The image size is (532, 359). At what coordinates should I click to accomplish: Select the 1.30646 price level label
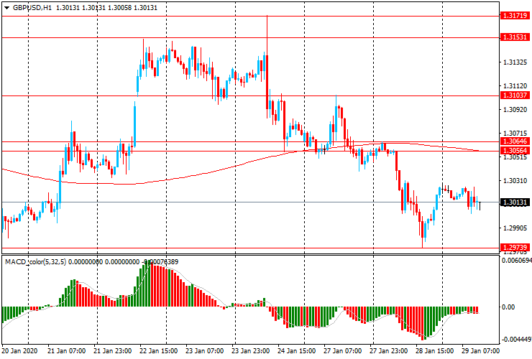(x=515, y=141)
